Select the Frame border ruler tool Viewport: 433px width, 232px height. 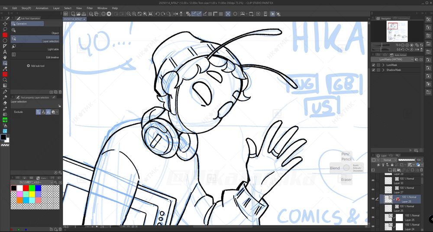tap(5, 46)
